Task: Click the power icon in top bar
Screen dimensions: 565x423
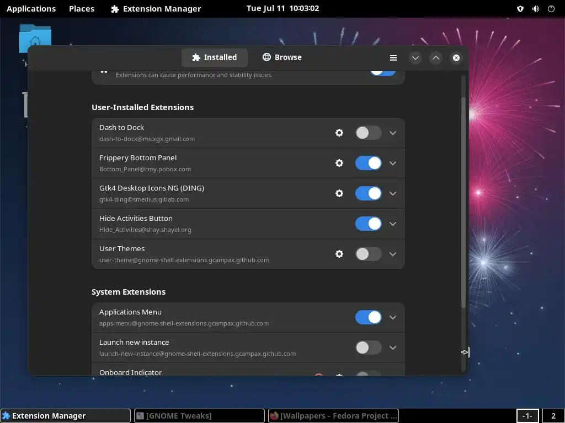Action: pyautogui.click(x=551, y=9)
